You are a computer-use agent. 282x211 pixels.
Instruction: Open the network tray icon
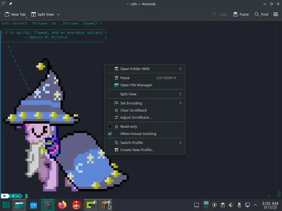248,205
